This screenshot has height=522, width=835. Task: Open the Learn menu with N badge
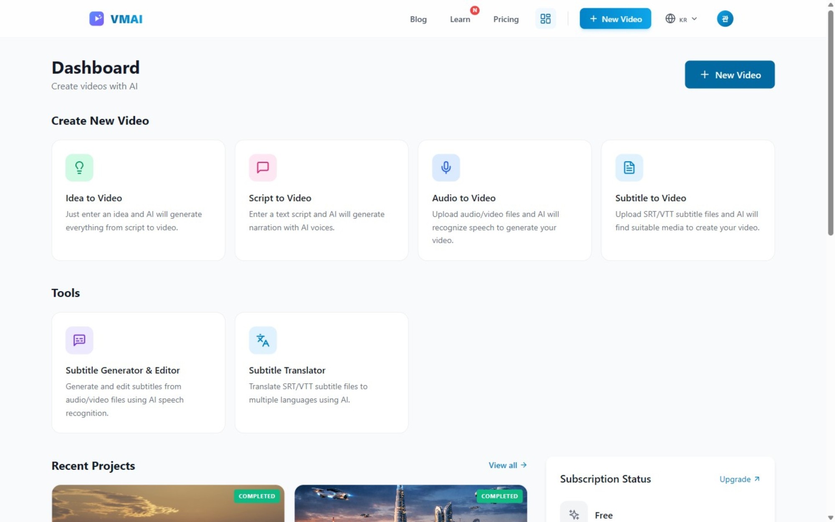460,19
